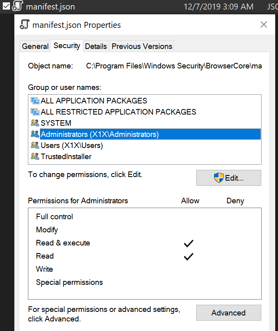Switch to the General tab
Screen dimensions: 278x331
coord(35,46)
